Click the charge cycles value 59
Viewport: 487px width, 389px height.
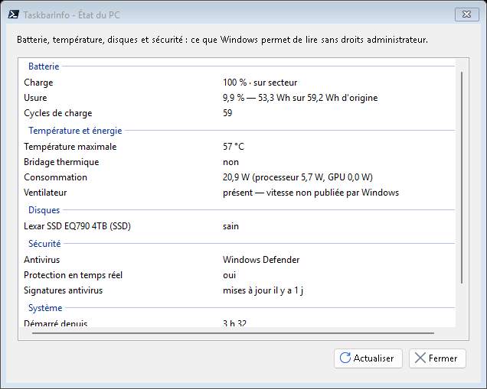[x=227, y=113]
